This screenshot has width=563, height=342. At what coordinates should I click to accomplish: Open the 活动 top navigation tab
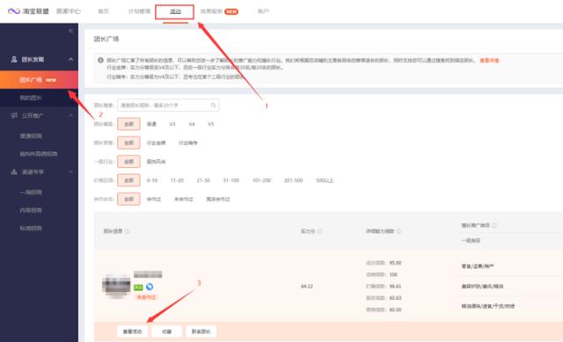pos(175,11)
